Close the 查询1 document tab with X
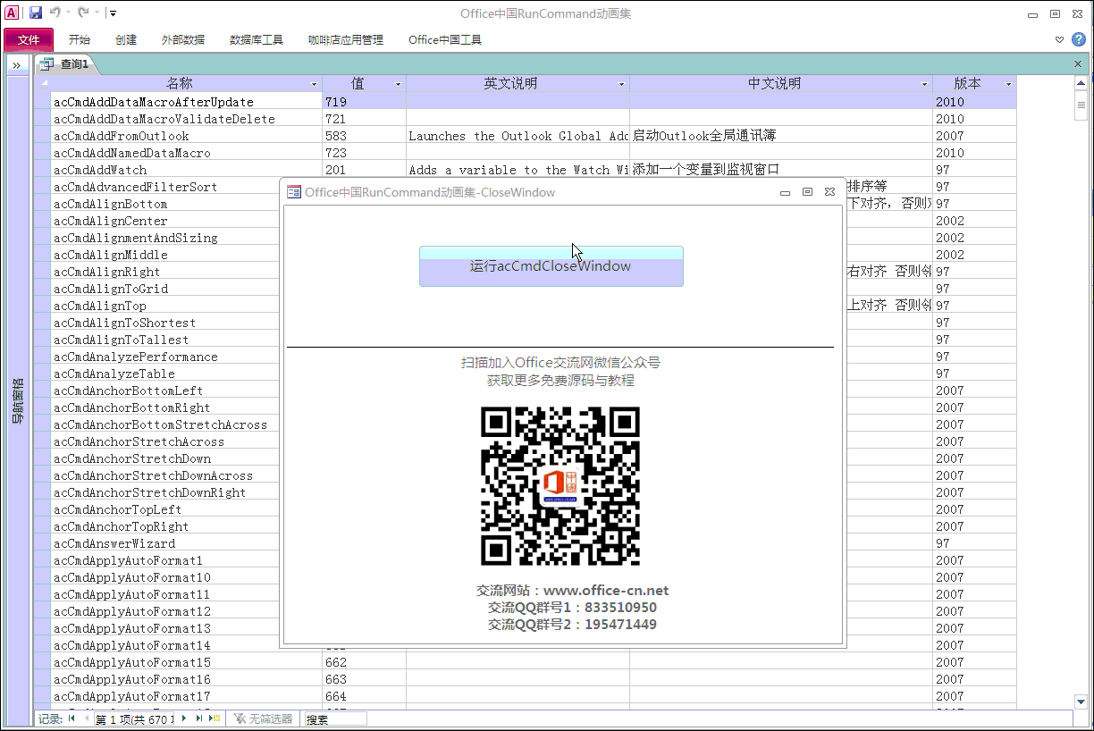 click(1078, 64)
